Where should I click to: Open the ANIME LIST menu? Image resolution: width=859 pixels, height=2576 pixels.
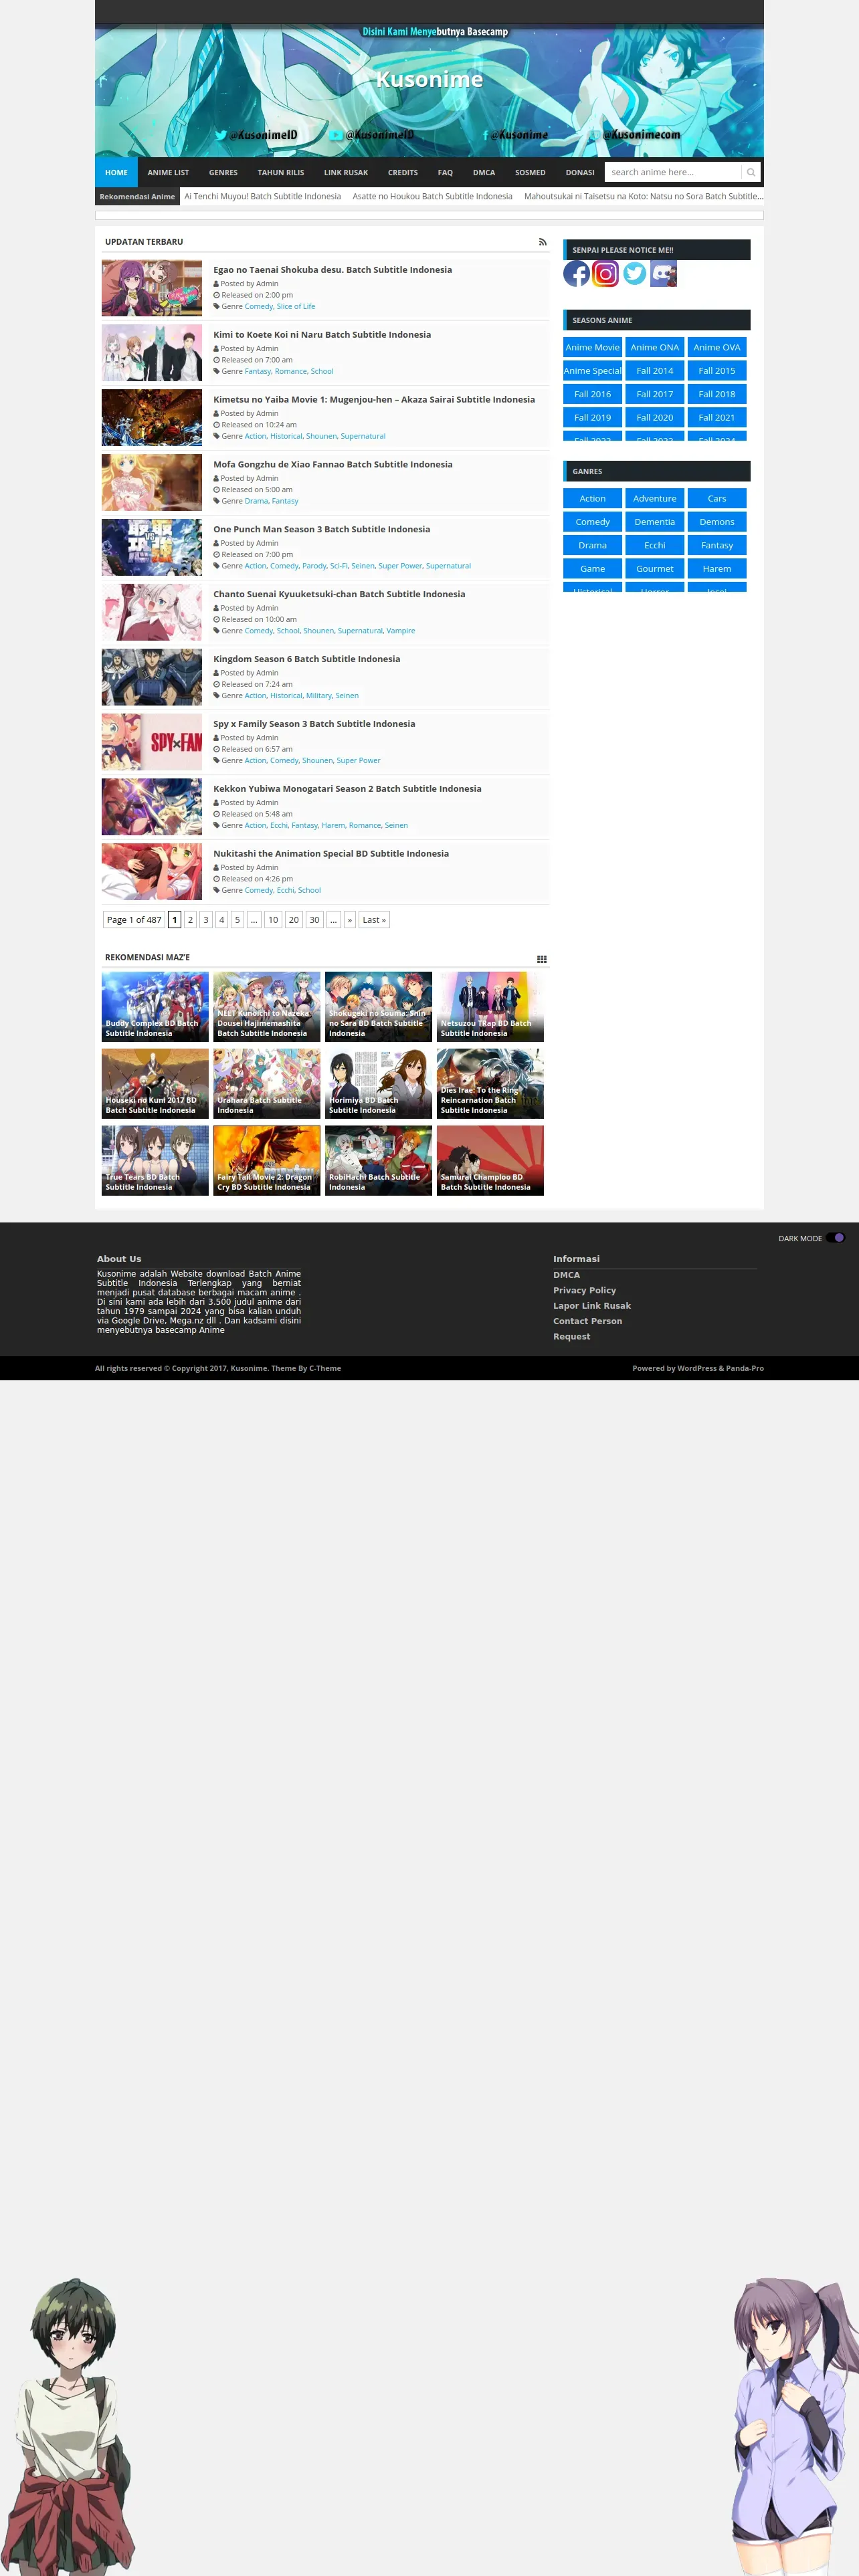pos(168,172)
